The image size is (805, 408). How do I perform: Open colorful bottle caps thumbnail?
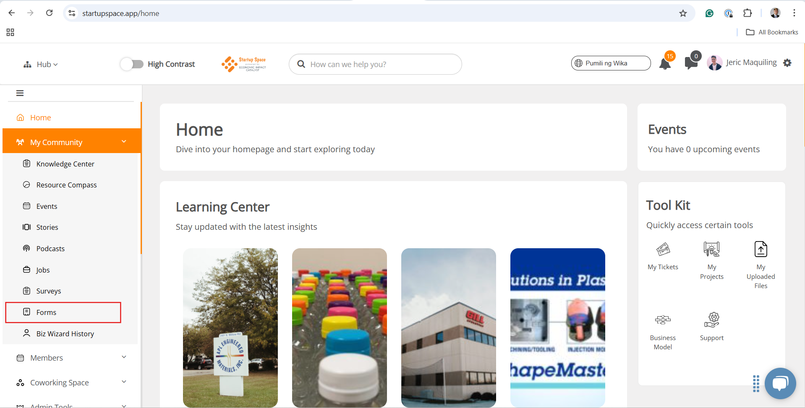(340, 327)
